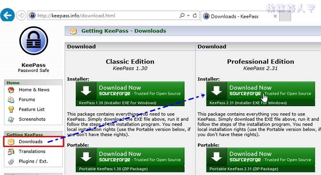This screenshot has width=321, height=175.
Task: Click the Feature List lightbulb icon
Action: 11,110
